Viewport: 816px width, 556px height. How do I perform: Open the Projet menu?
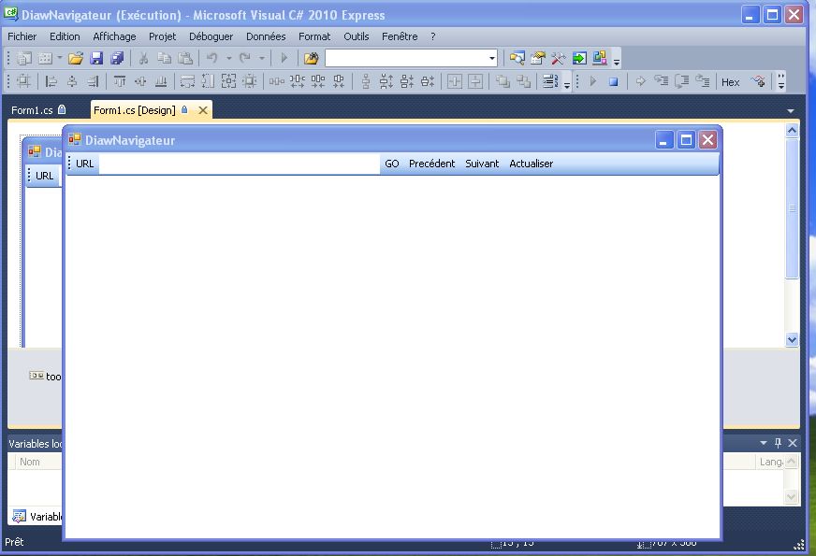(x=163, y=36)
